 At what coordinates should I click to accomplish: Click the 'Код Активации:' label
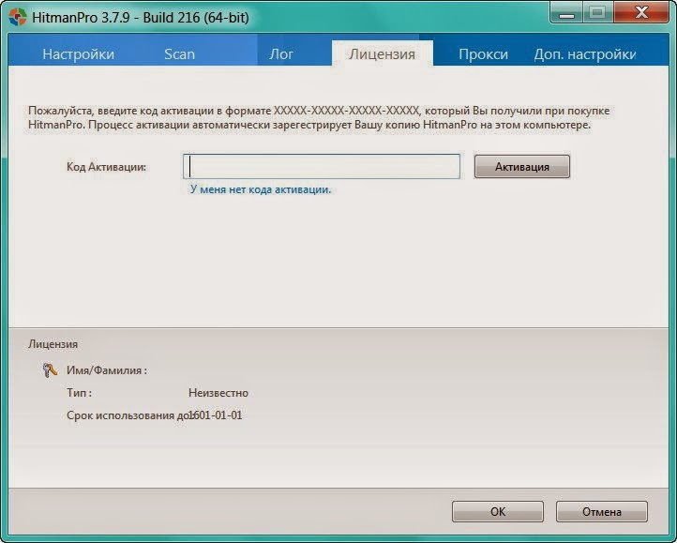[x=106, y=167]
